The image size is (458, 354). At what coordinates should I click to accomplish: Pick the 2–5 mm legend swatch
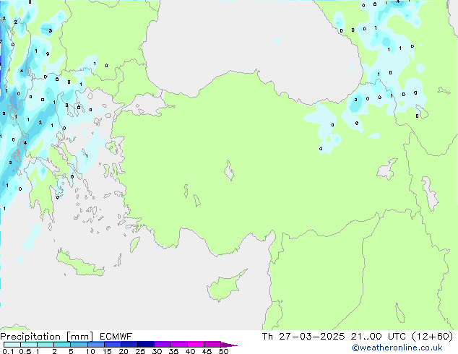click(x=62, y=345)
